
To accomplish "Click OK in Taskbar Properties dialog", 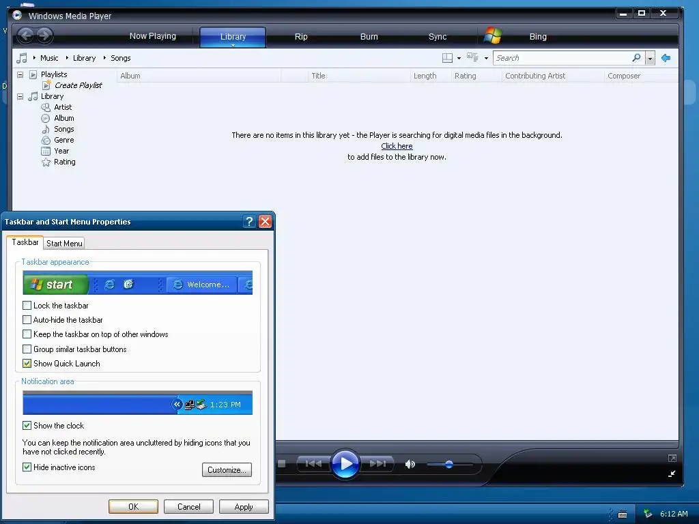I will click(x=133, y=507).
